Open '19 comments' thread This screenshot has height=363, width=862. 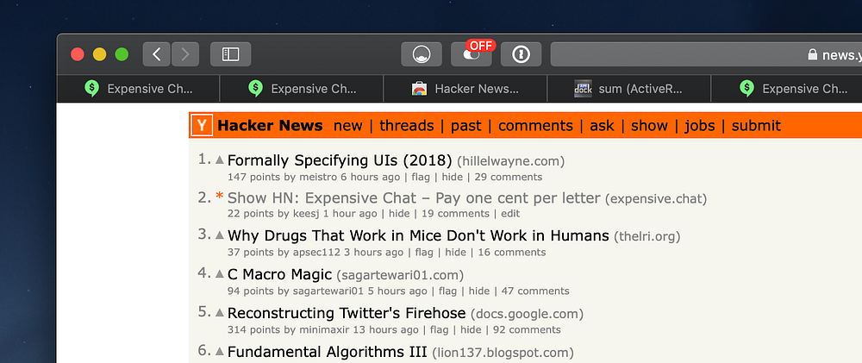455,213
